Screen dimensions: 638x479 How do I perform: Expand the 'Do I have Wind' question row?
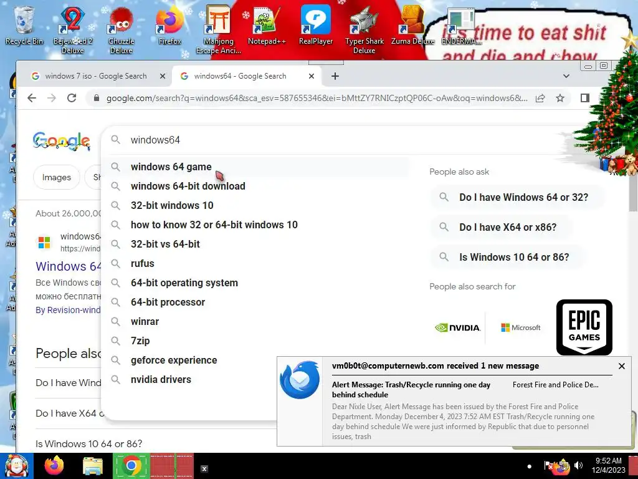pos(69,383)
